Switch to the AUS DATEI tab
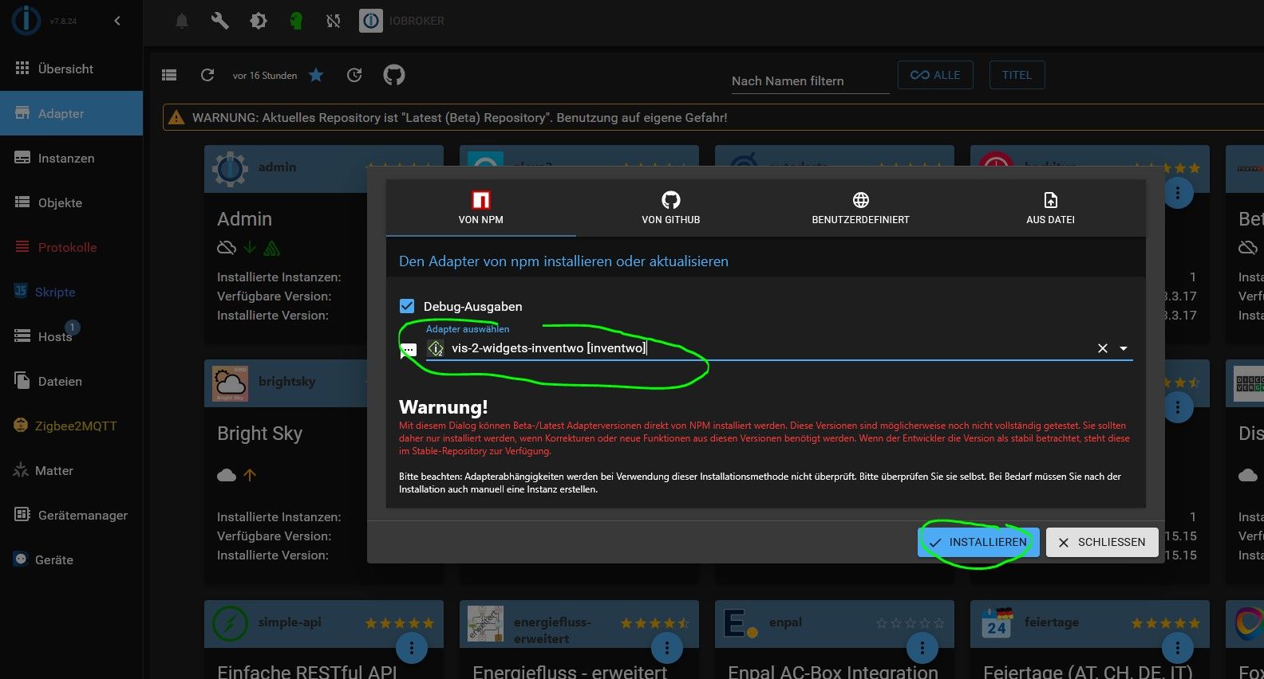This screenshot has height=679, width=1264. pos(1051,208)
